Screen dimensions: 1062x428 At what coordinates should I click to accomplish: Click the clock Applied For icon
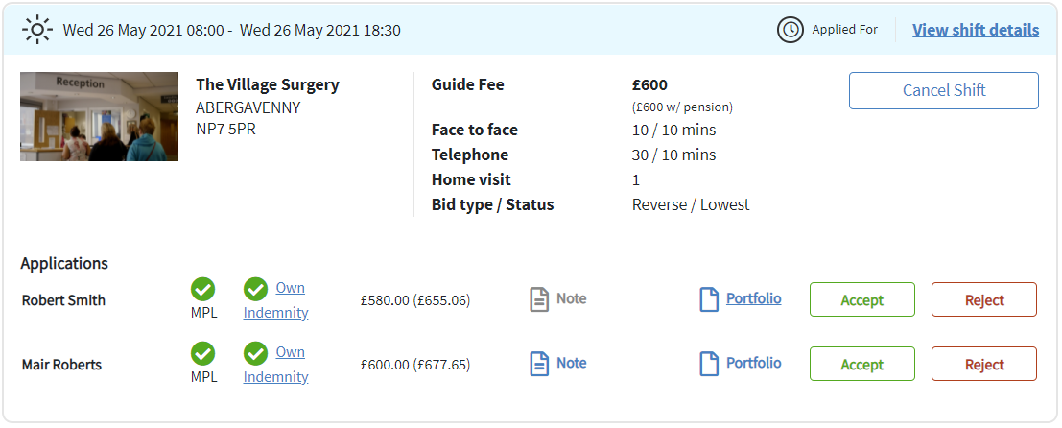point(790,30)
